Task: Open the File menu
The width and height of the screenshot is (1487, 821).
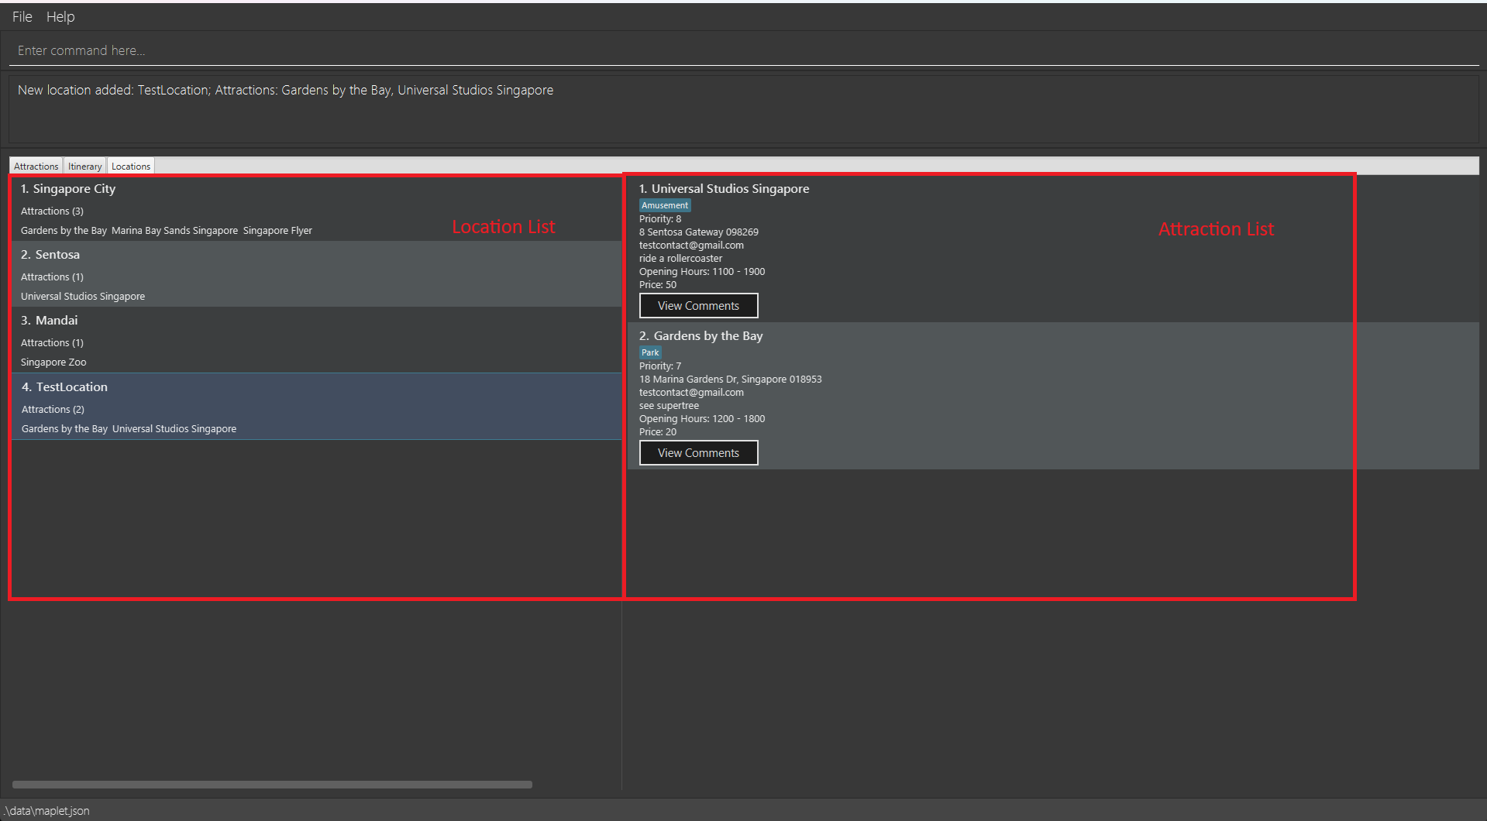Action: click(22, 16)
